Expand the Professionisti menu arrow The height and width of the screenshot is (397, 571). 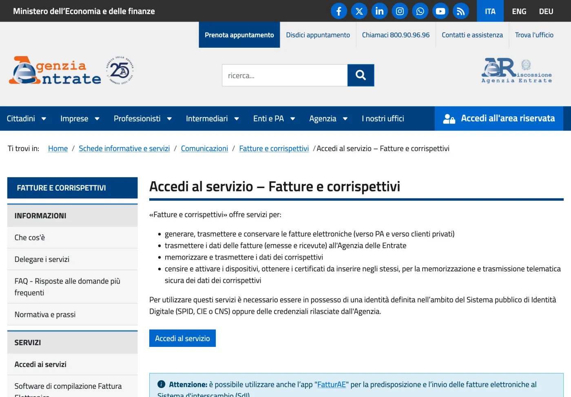coord(169,119)
